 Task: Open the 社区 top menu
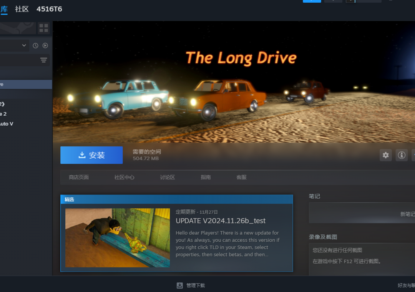22,9
